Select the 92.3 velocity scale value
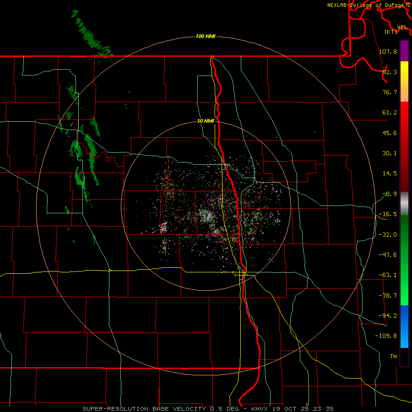The image size is (412, 412). tap(390, 72)
